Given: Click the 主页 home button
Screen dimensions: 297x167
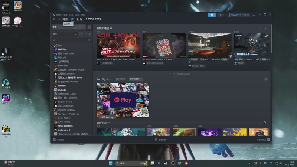Looking at the screenshot, I should coord(69,27).
